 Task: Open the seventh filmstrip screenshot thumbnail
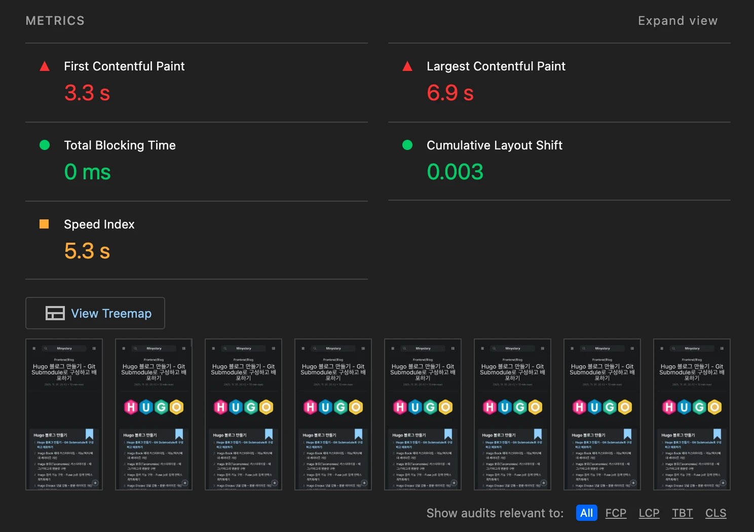coord(602,414)
